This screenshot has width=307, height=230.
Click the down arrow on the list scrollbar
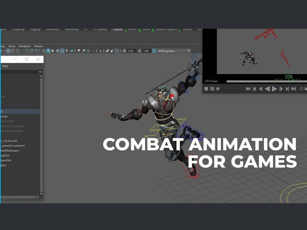point(41,194)
